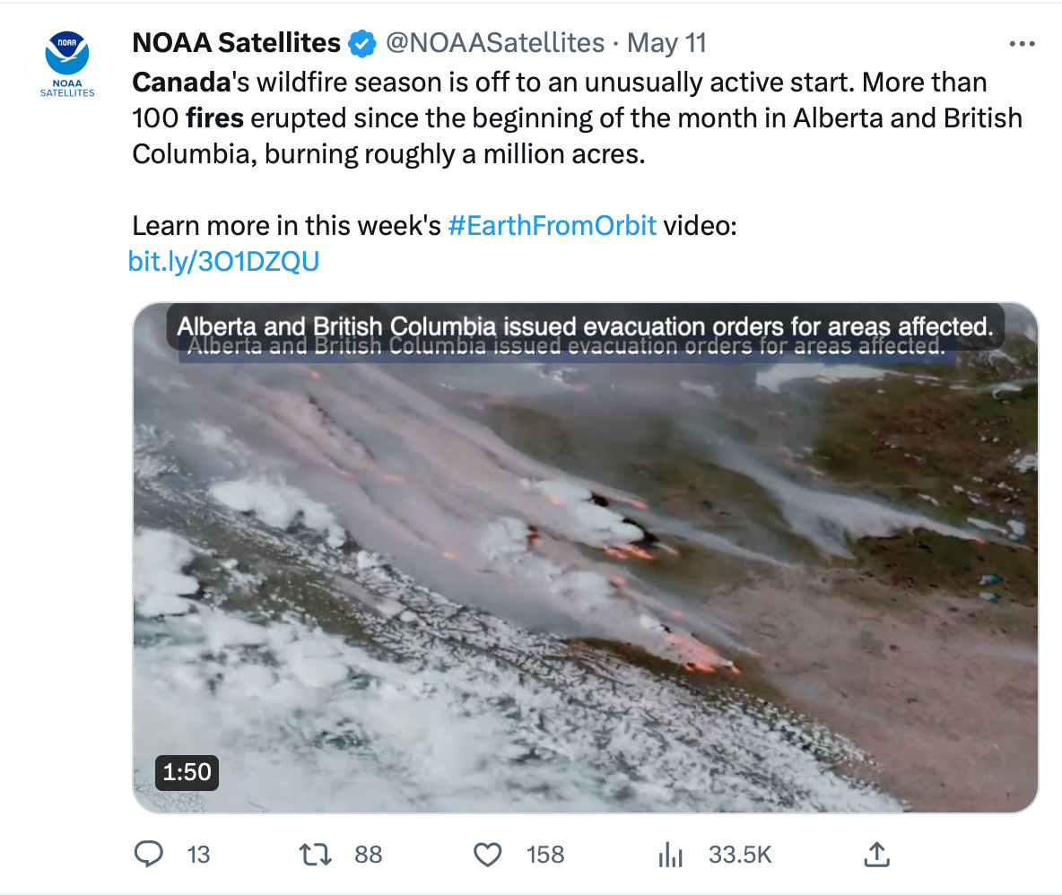Click the 13 replies count
Image resolution: width=1062 pixels, height=895 pixels.
click(x=198, y=855)
